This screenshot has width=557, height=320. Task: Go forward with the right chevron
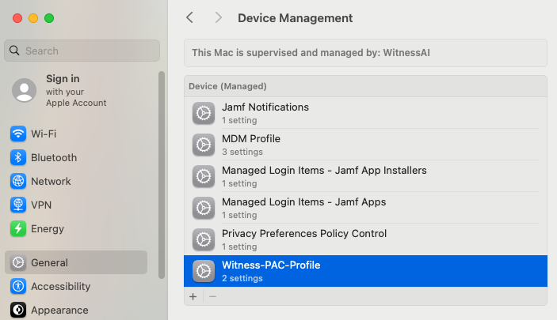tap(218, 17)
